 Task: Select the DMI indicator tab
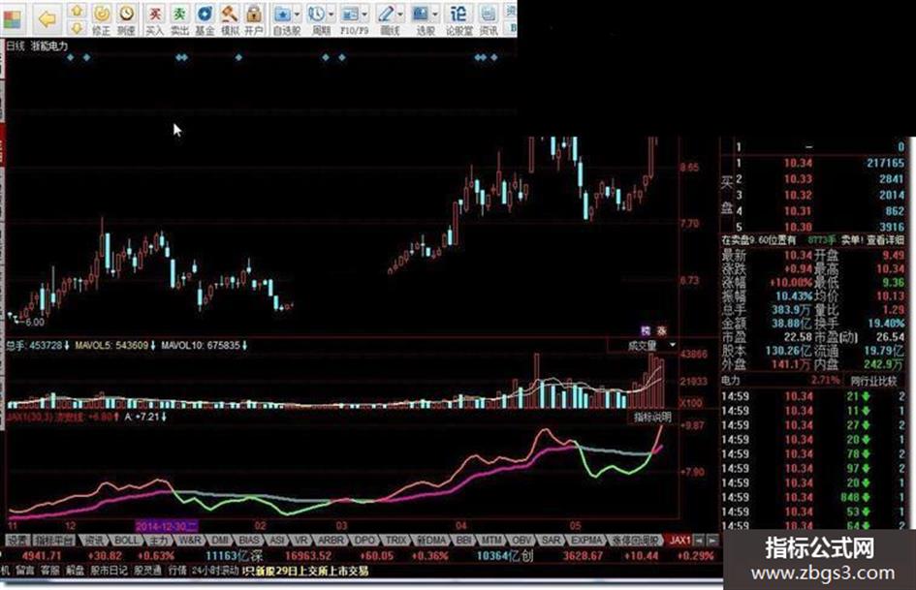220,541
